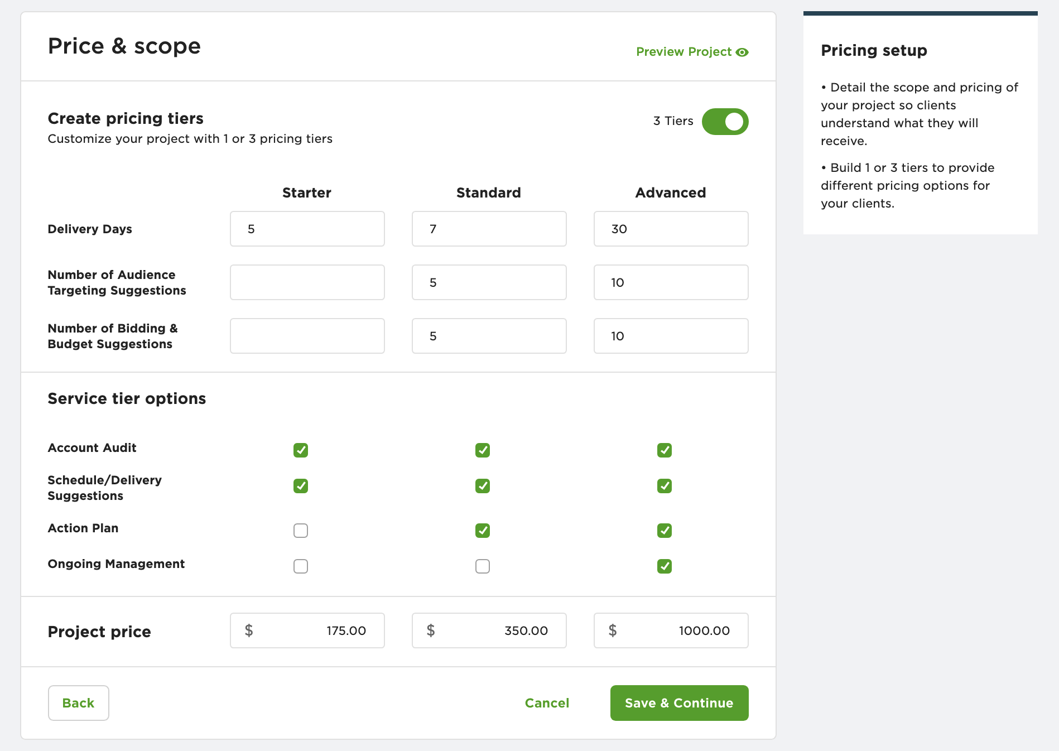The height and width of the screenshot is (751, 1059).
Task: Disable Account Audit for Starter tier
Action: click(x=300, y=450)
